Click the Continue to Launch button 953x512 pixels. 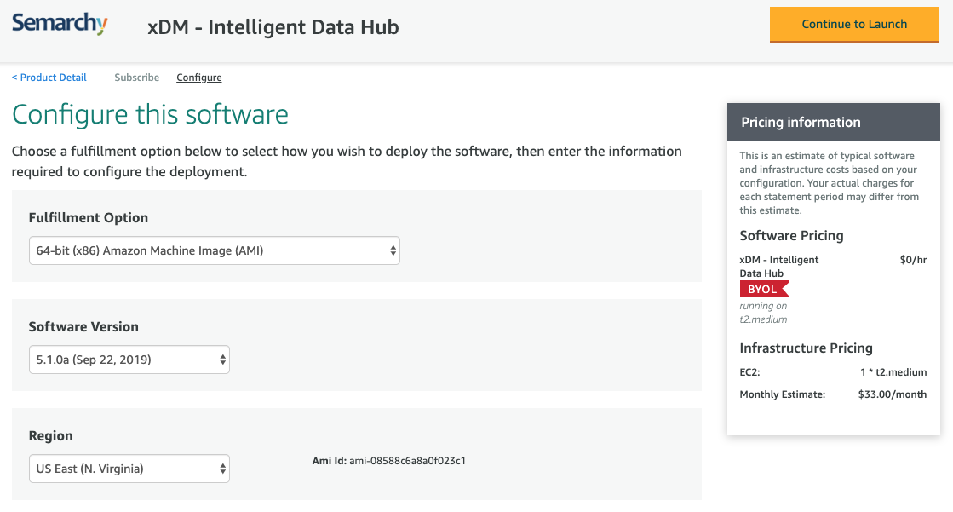coord(853,25)
